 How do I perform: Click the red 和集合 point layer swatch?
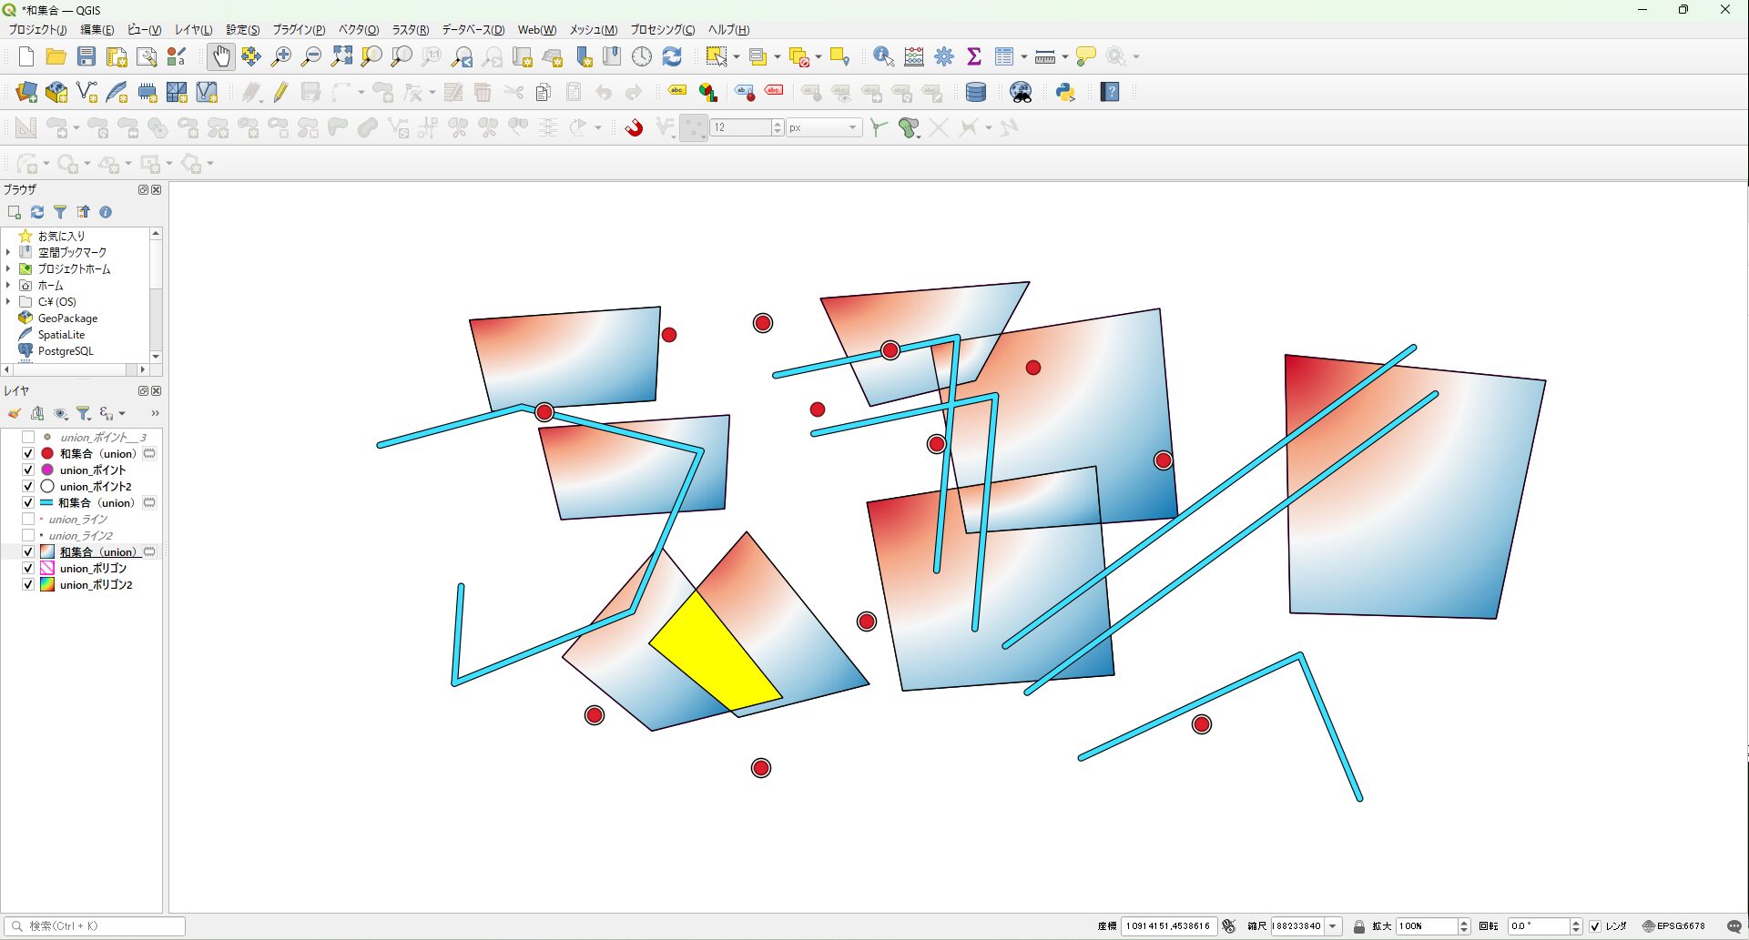(47, 453)
